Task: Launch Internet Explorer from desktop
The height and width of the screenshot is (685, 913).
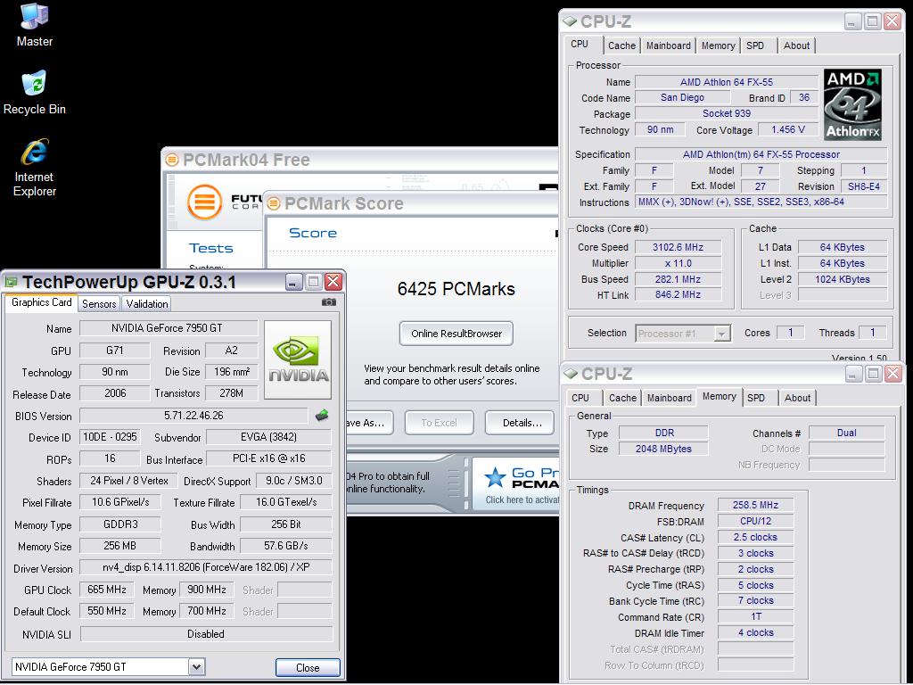Action: coord(35,168)
